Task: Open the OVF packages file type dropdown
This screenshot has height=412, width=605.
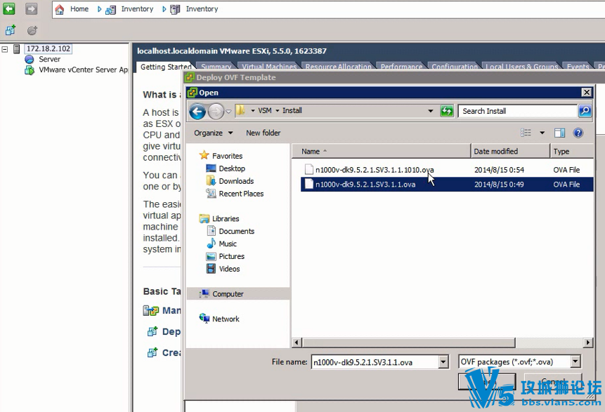Action: (575, 361)
